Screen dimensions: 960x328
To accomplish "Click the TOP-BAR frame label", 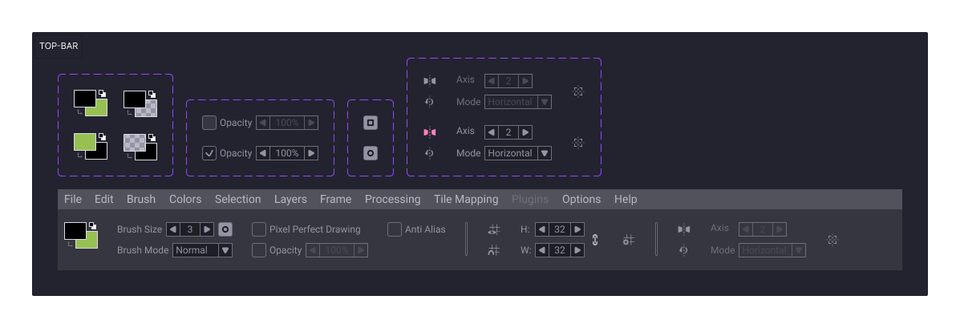I will (59, 46).
